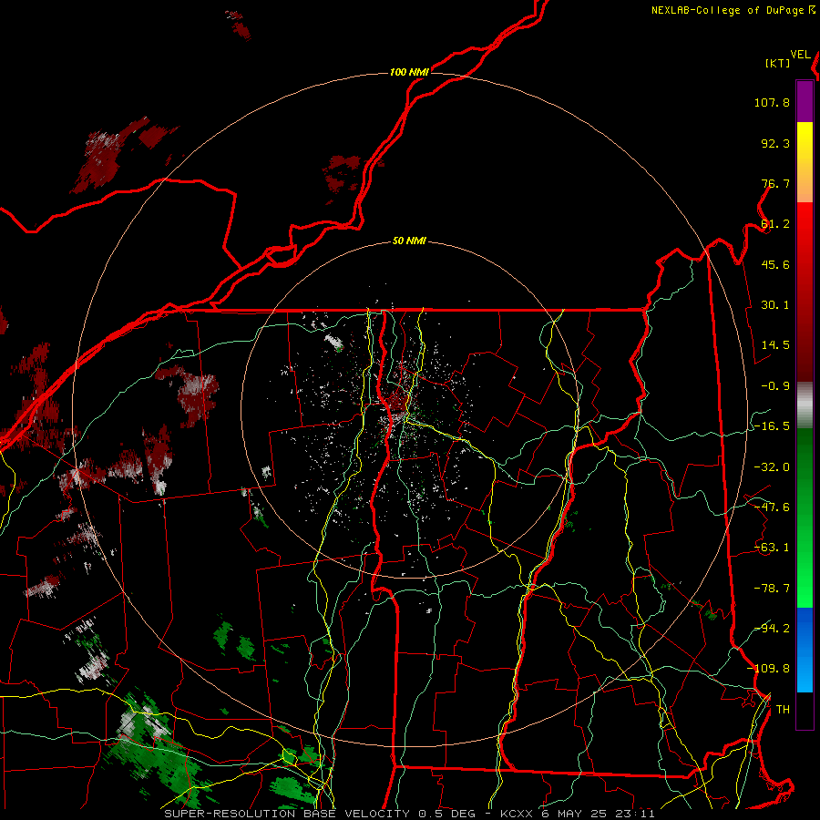This screenshot has width=820, height=820.
Task: Click the 92.3 value on the velocity scale
Action: click(775, 143)
